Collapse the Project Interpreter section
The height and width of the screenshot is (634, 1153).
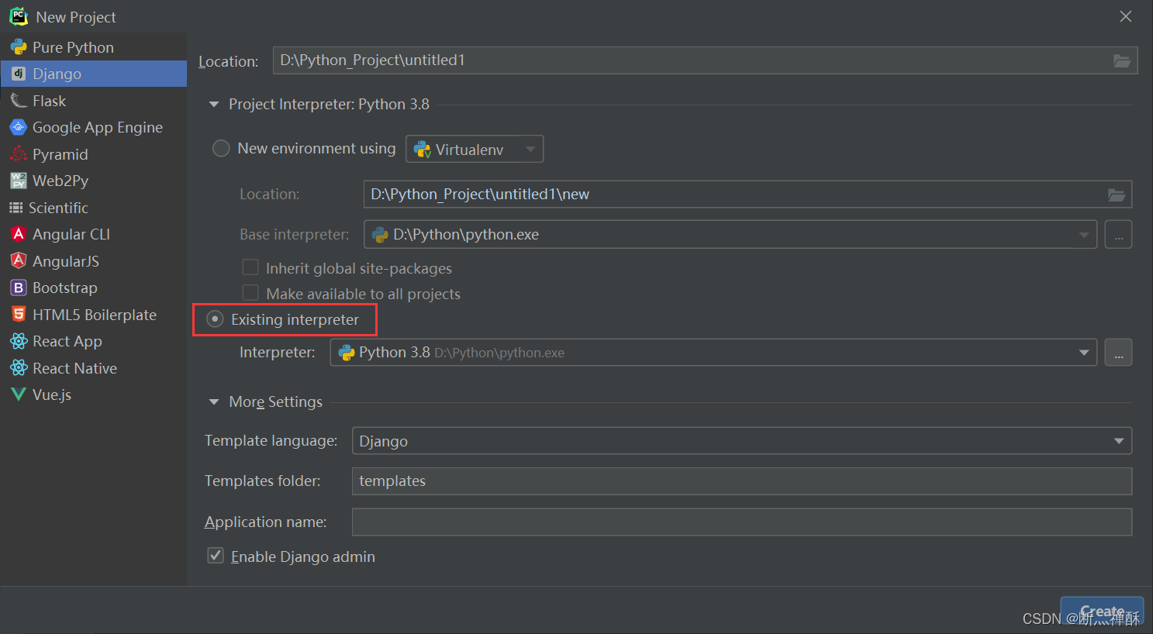(214, 104)
